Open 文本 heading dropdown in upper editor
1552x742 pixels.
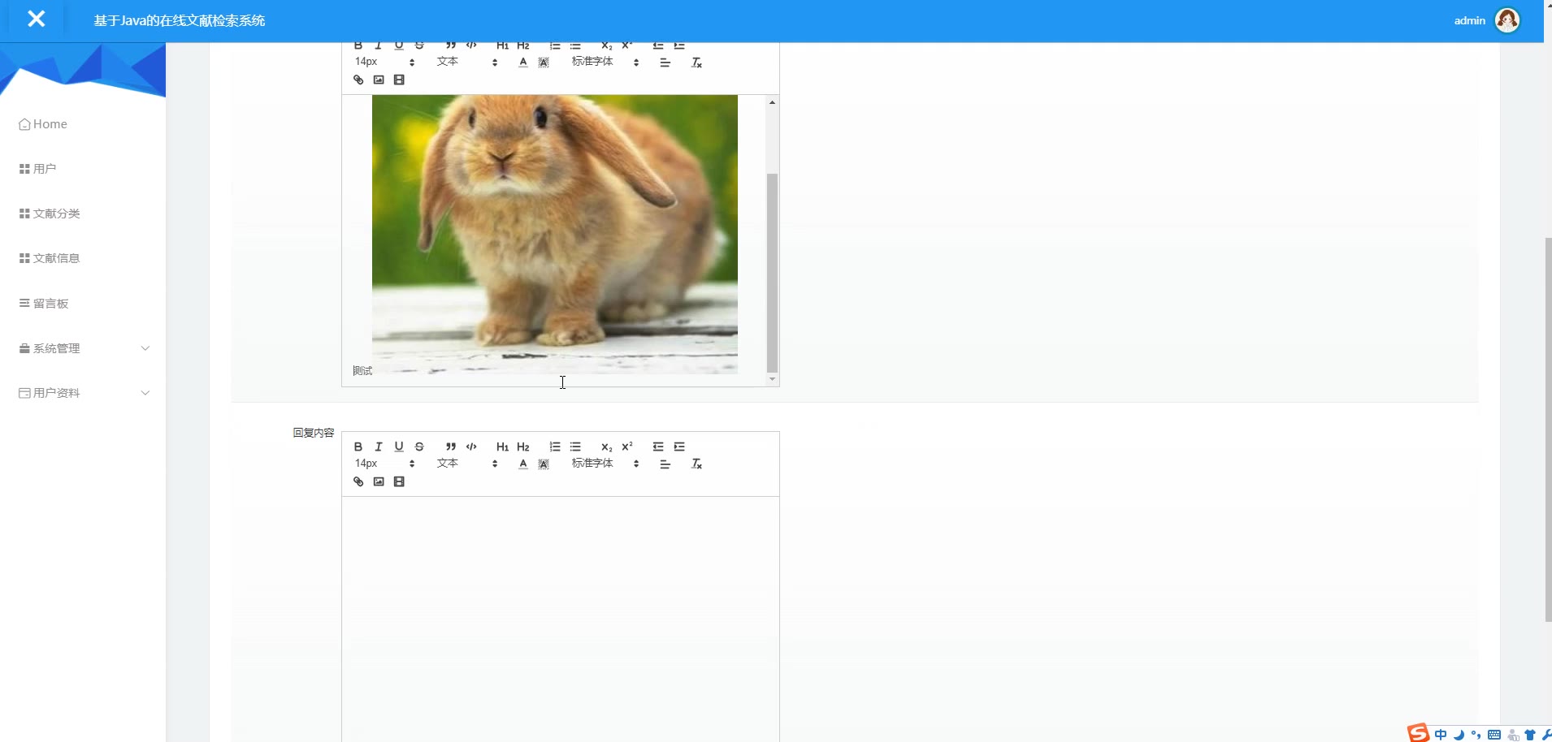coord(467,62)
